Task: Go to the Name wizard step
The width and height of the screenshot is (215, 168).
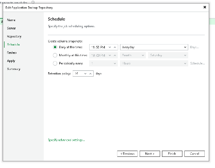Action: point(11,20)
